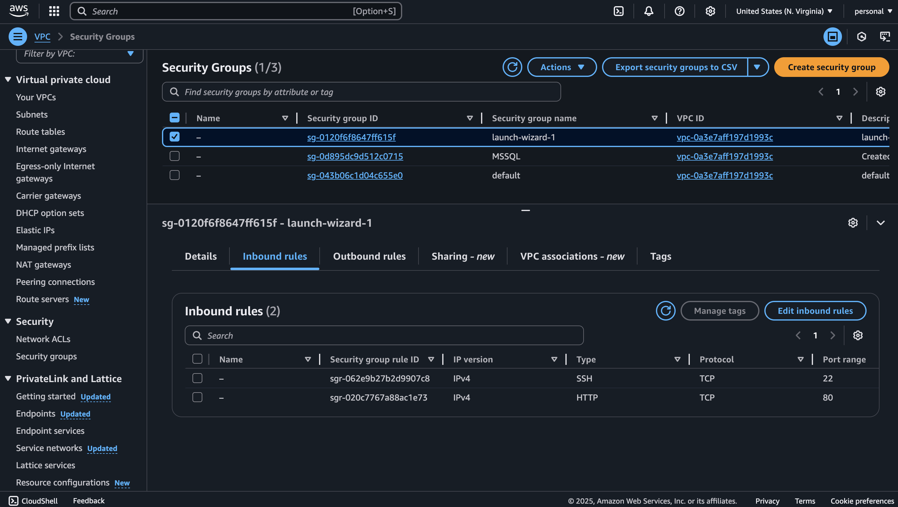Open Subnets in the sidebar
The image size is (898, 507).
tap(32, 114)
